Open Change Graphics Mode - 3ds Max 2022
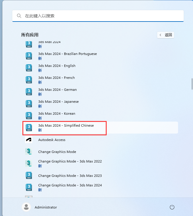 click(x=70, y=163)
